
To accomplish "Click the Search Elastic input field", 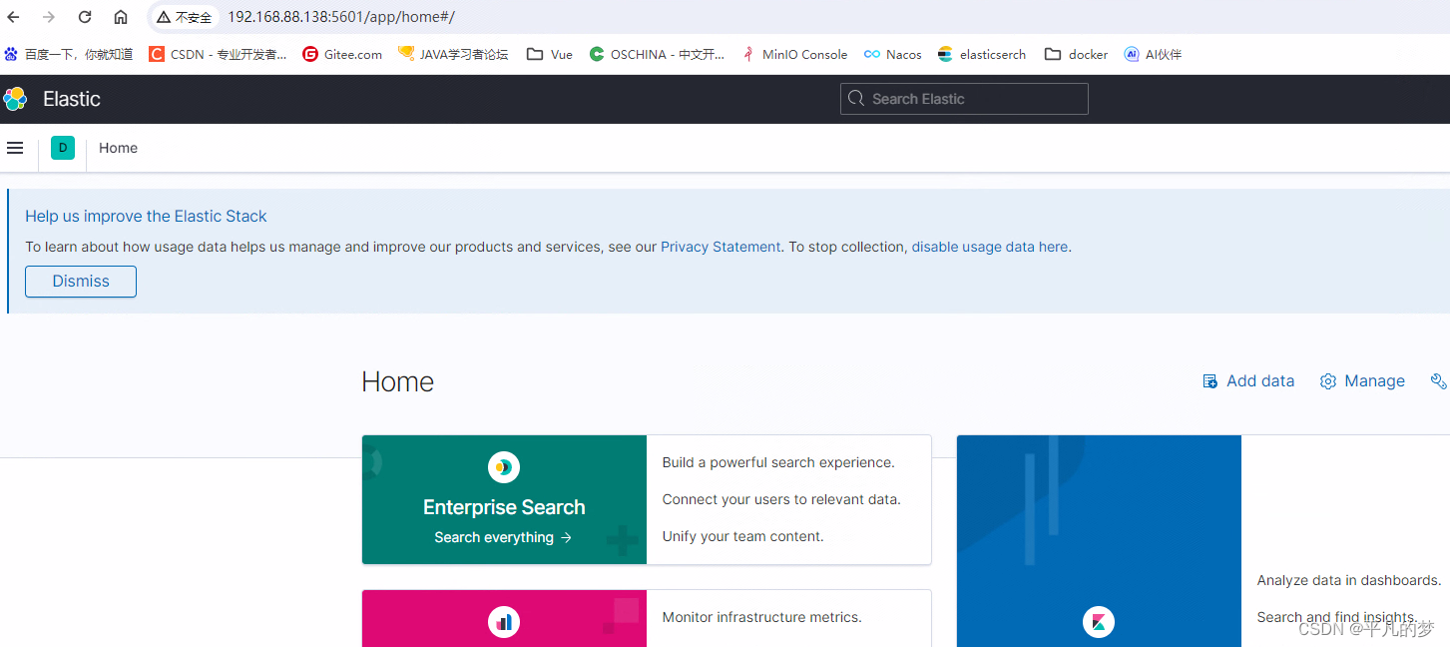I will click(963, 99).
